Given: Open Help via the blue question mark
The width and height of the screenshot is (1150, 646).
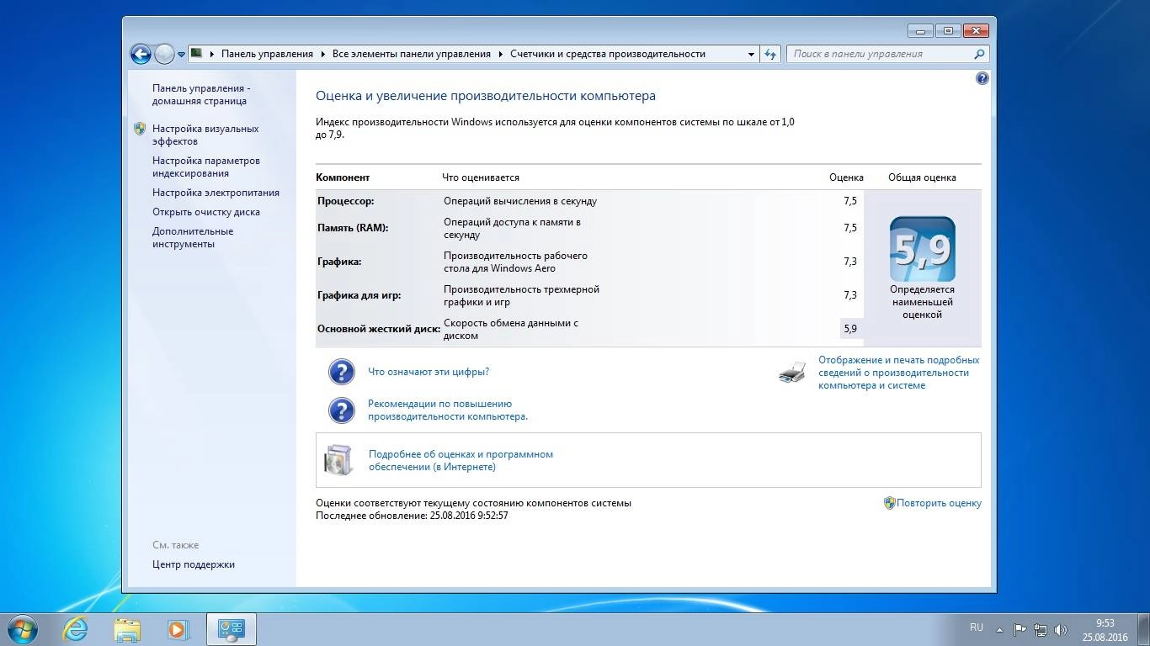Looking at the screenshot, I should [x=982, y=78].
